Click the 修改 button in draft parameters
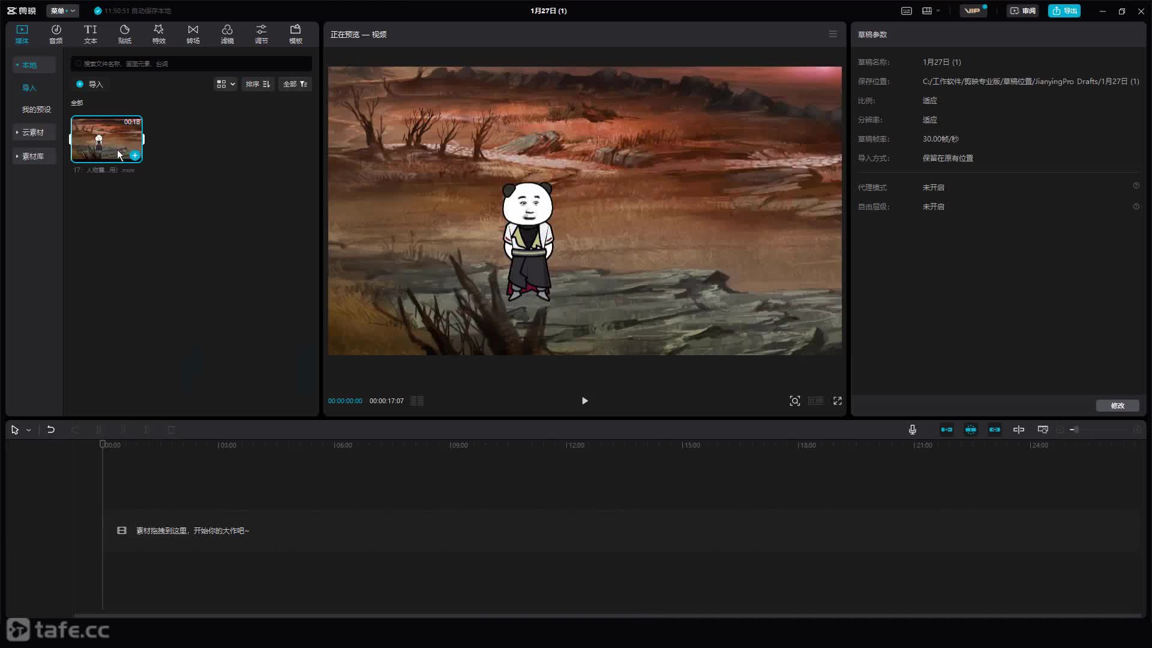Image resolution: width=1152 pixels, height=648 pixels. [x=1117, y=406]
